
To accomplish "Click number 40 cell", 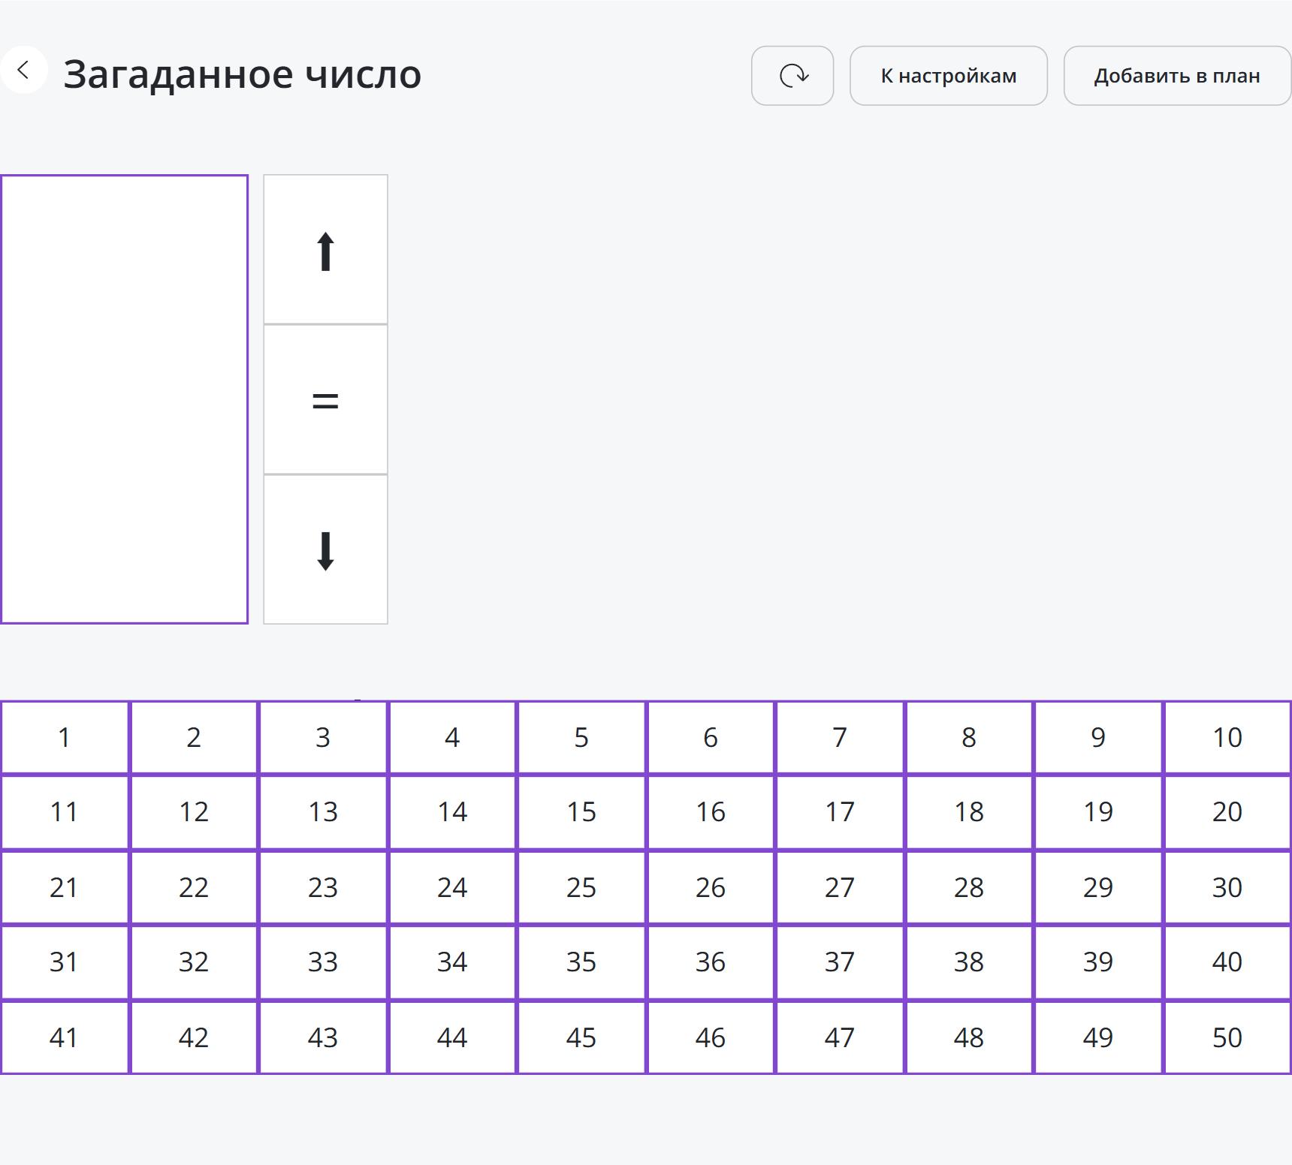I will pos(1227,962).
